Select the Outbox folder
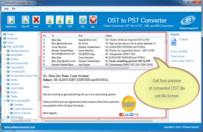This screenshot has height=132, width=203. (x=14, y=59)
